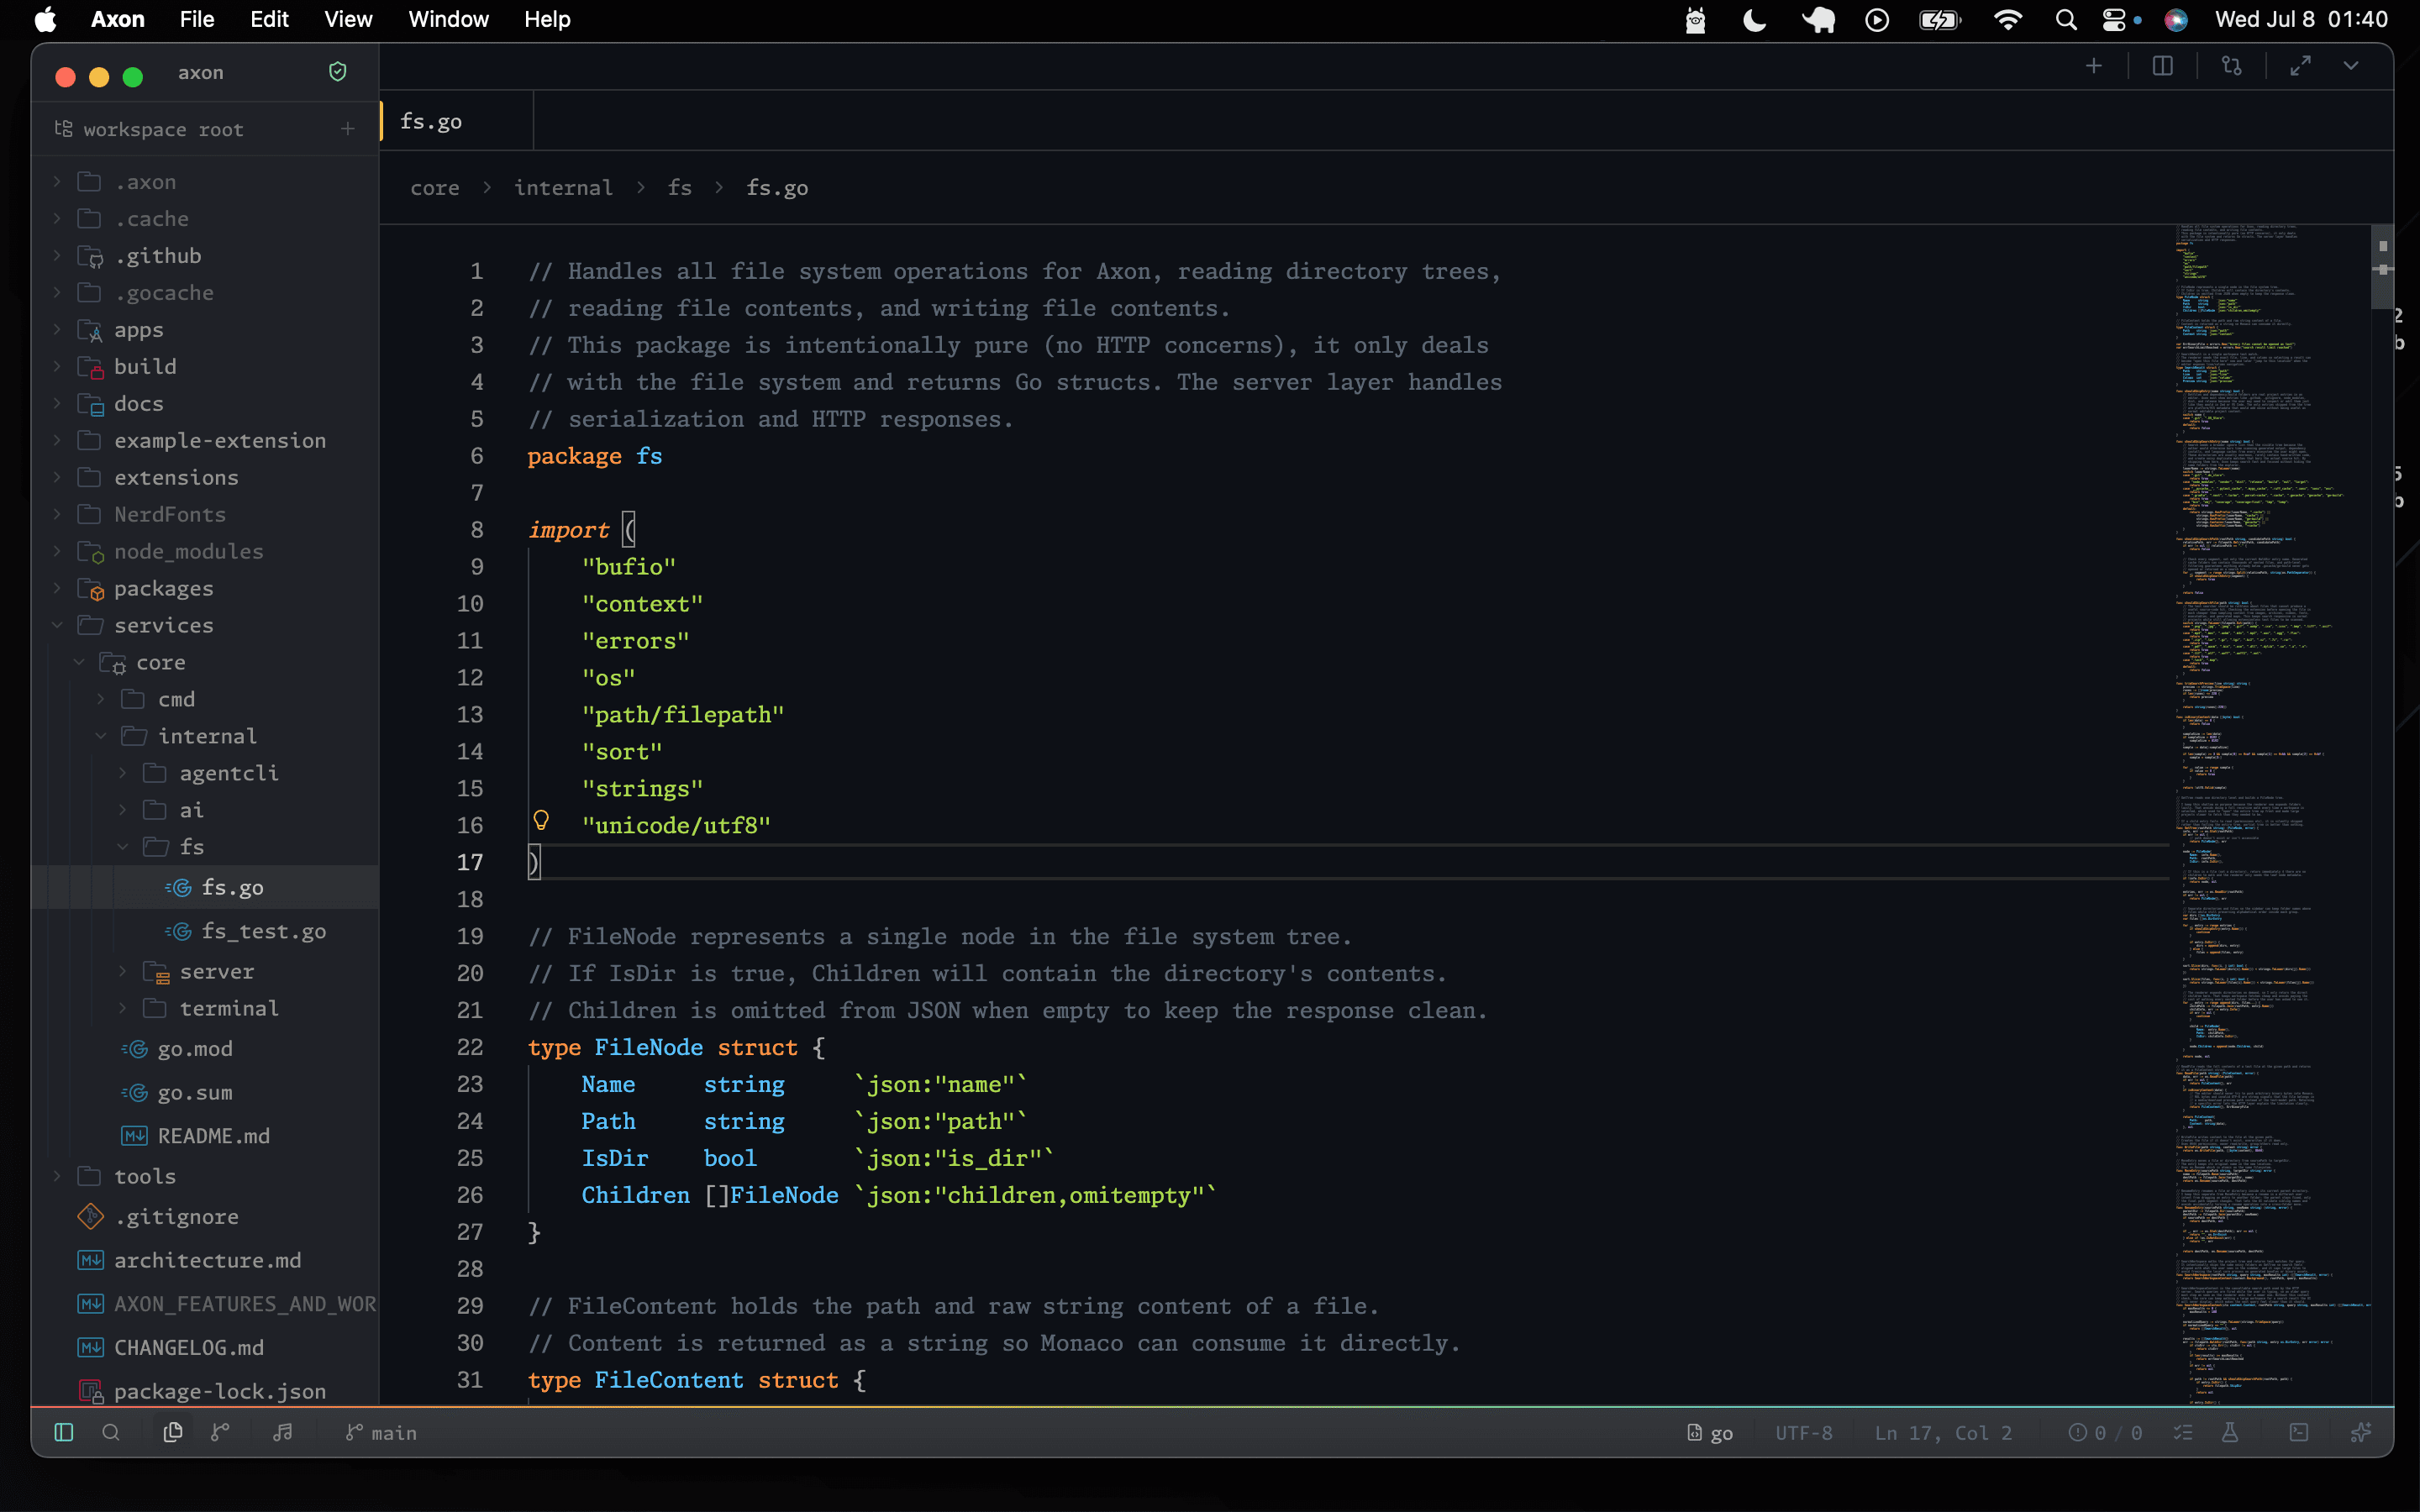
Task: Click the fs folder breadcrumb segment
Action: [x=680, y=188]
